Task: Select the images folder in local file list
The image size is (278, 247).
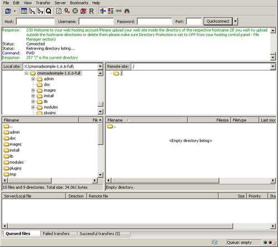Action: pos(12,144)
